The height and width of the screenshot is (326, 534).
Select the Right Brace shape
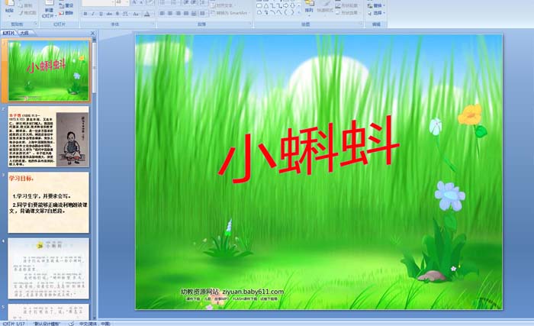pos(292,12)
